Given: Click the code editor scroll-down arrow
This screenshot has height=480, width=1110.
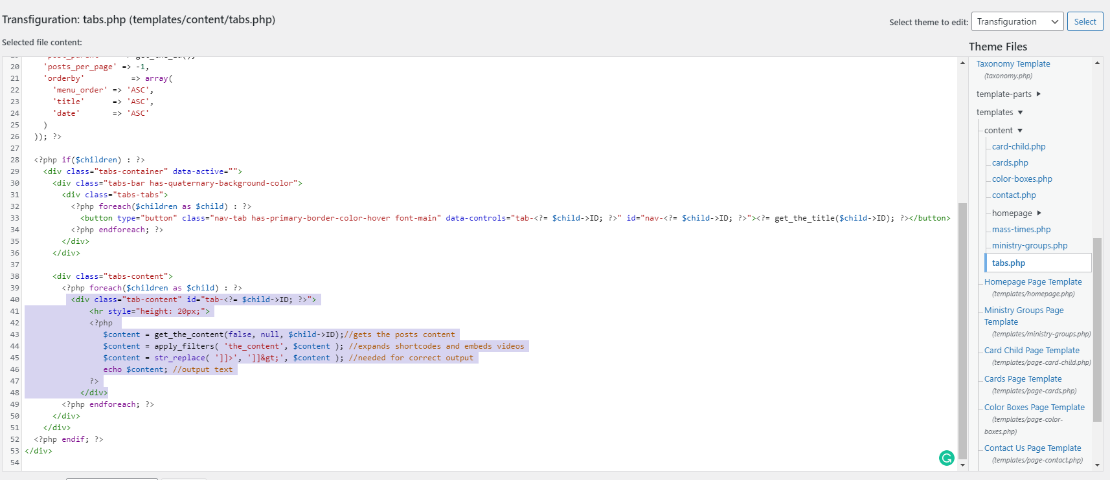Looking at the screenshot, I should point(962,464).
